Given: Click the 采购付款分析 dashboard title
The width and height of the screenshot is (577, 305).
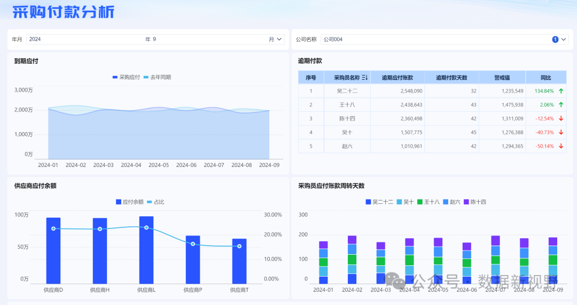Looking at the screenshot, I should [x=63, y=12].
